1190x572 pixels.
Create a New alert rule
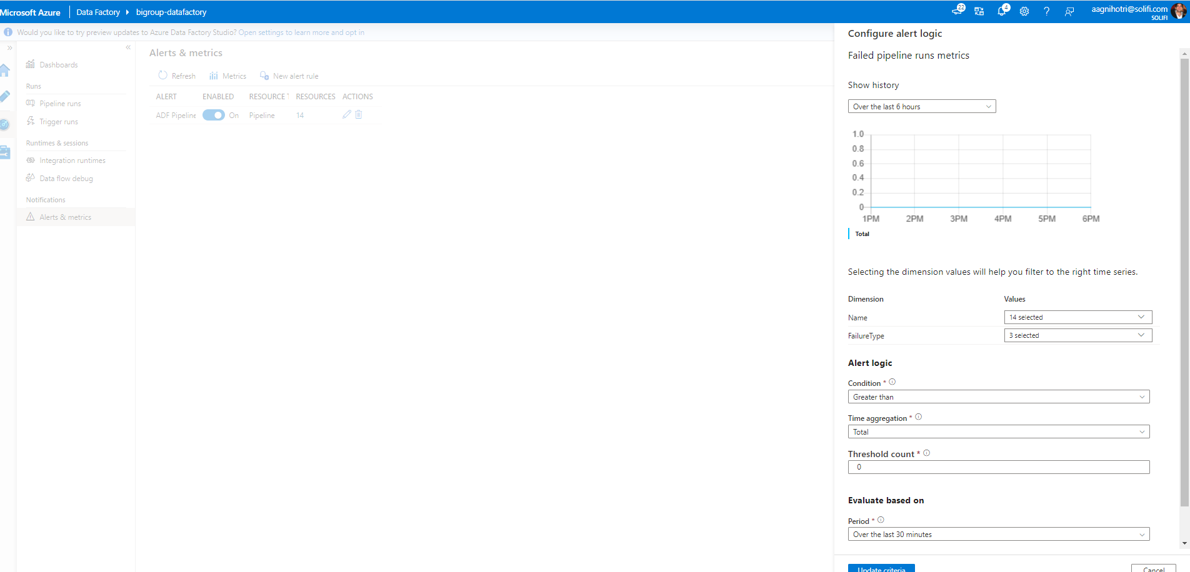tap(289, 76)
